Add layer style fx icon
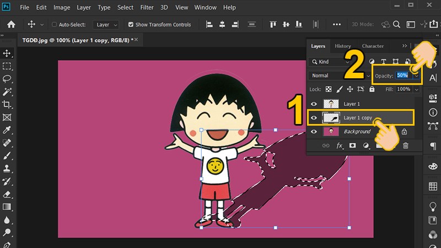The height and width of the screenshot is (248, 441). click(340, 145)
